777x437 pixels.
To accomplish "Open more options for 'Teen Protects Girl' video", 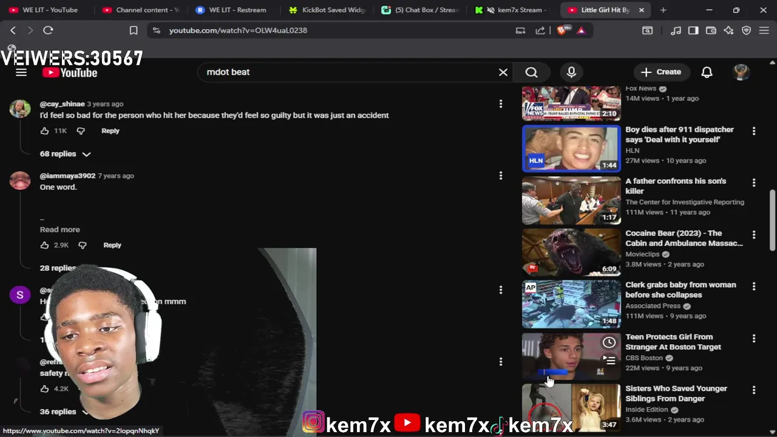I will pyautogui.click(x=754, y=338).
